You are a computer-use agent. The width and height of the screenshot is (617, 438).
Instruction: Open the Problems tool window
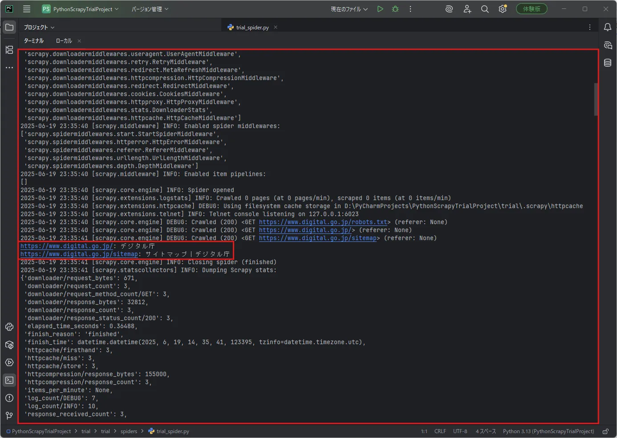(x=9, y=398)
